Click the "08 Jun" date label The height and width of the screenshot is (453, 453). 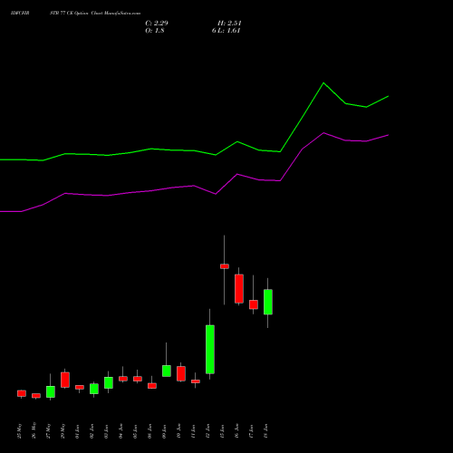coord(150,431)
